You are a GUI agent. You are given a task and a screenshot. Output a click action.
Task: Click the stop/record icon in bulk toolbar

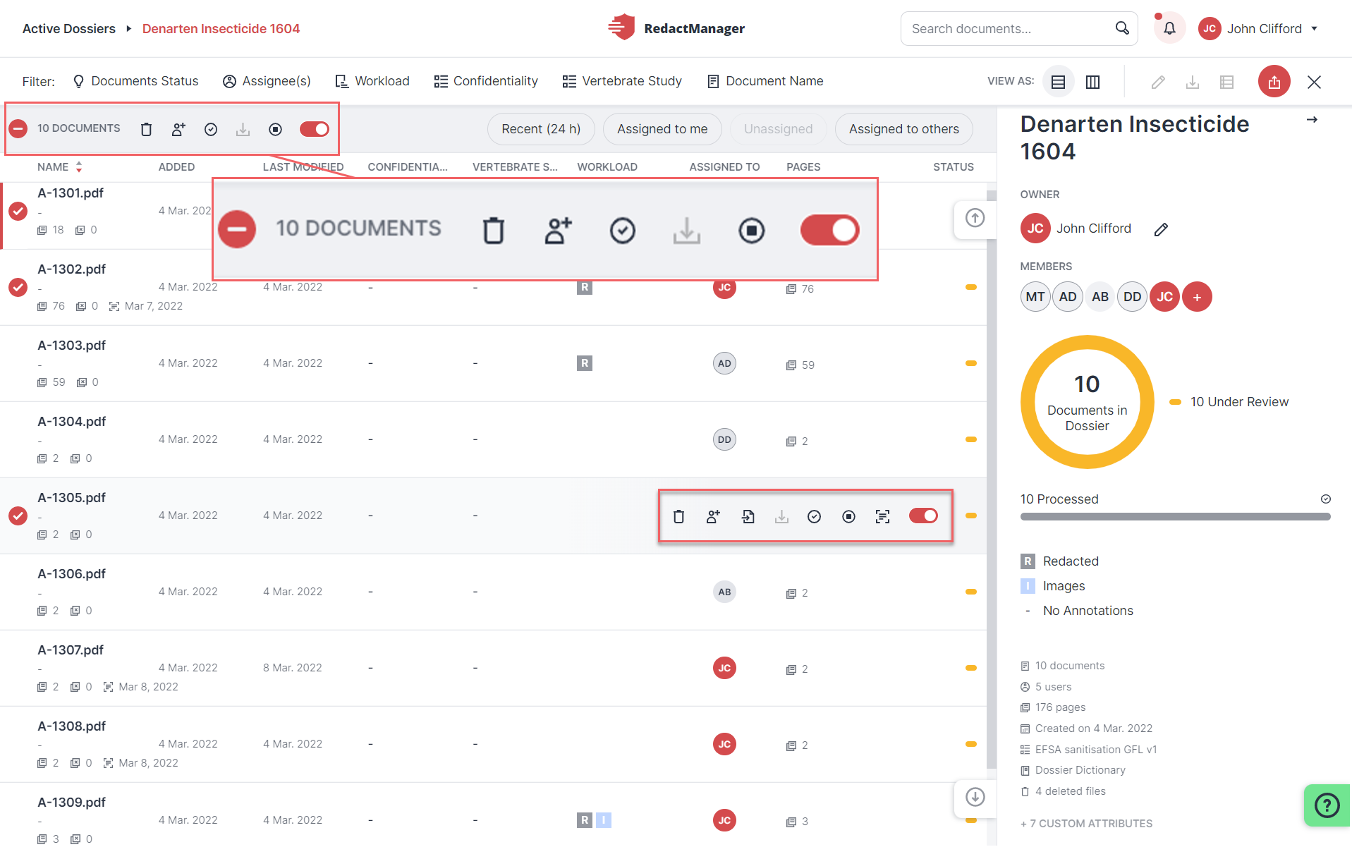[276, 129]
